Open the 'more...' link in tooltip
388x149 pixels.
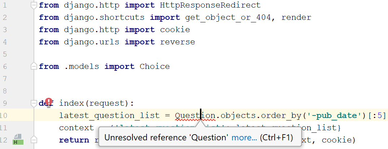click(x=244, y=138)
